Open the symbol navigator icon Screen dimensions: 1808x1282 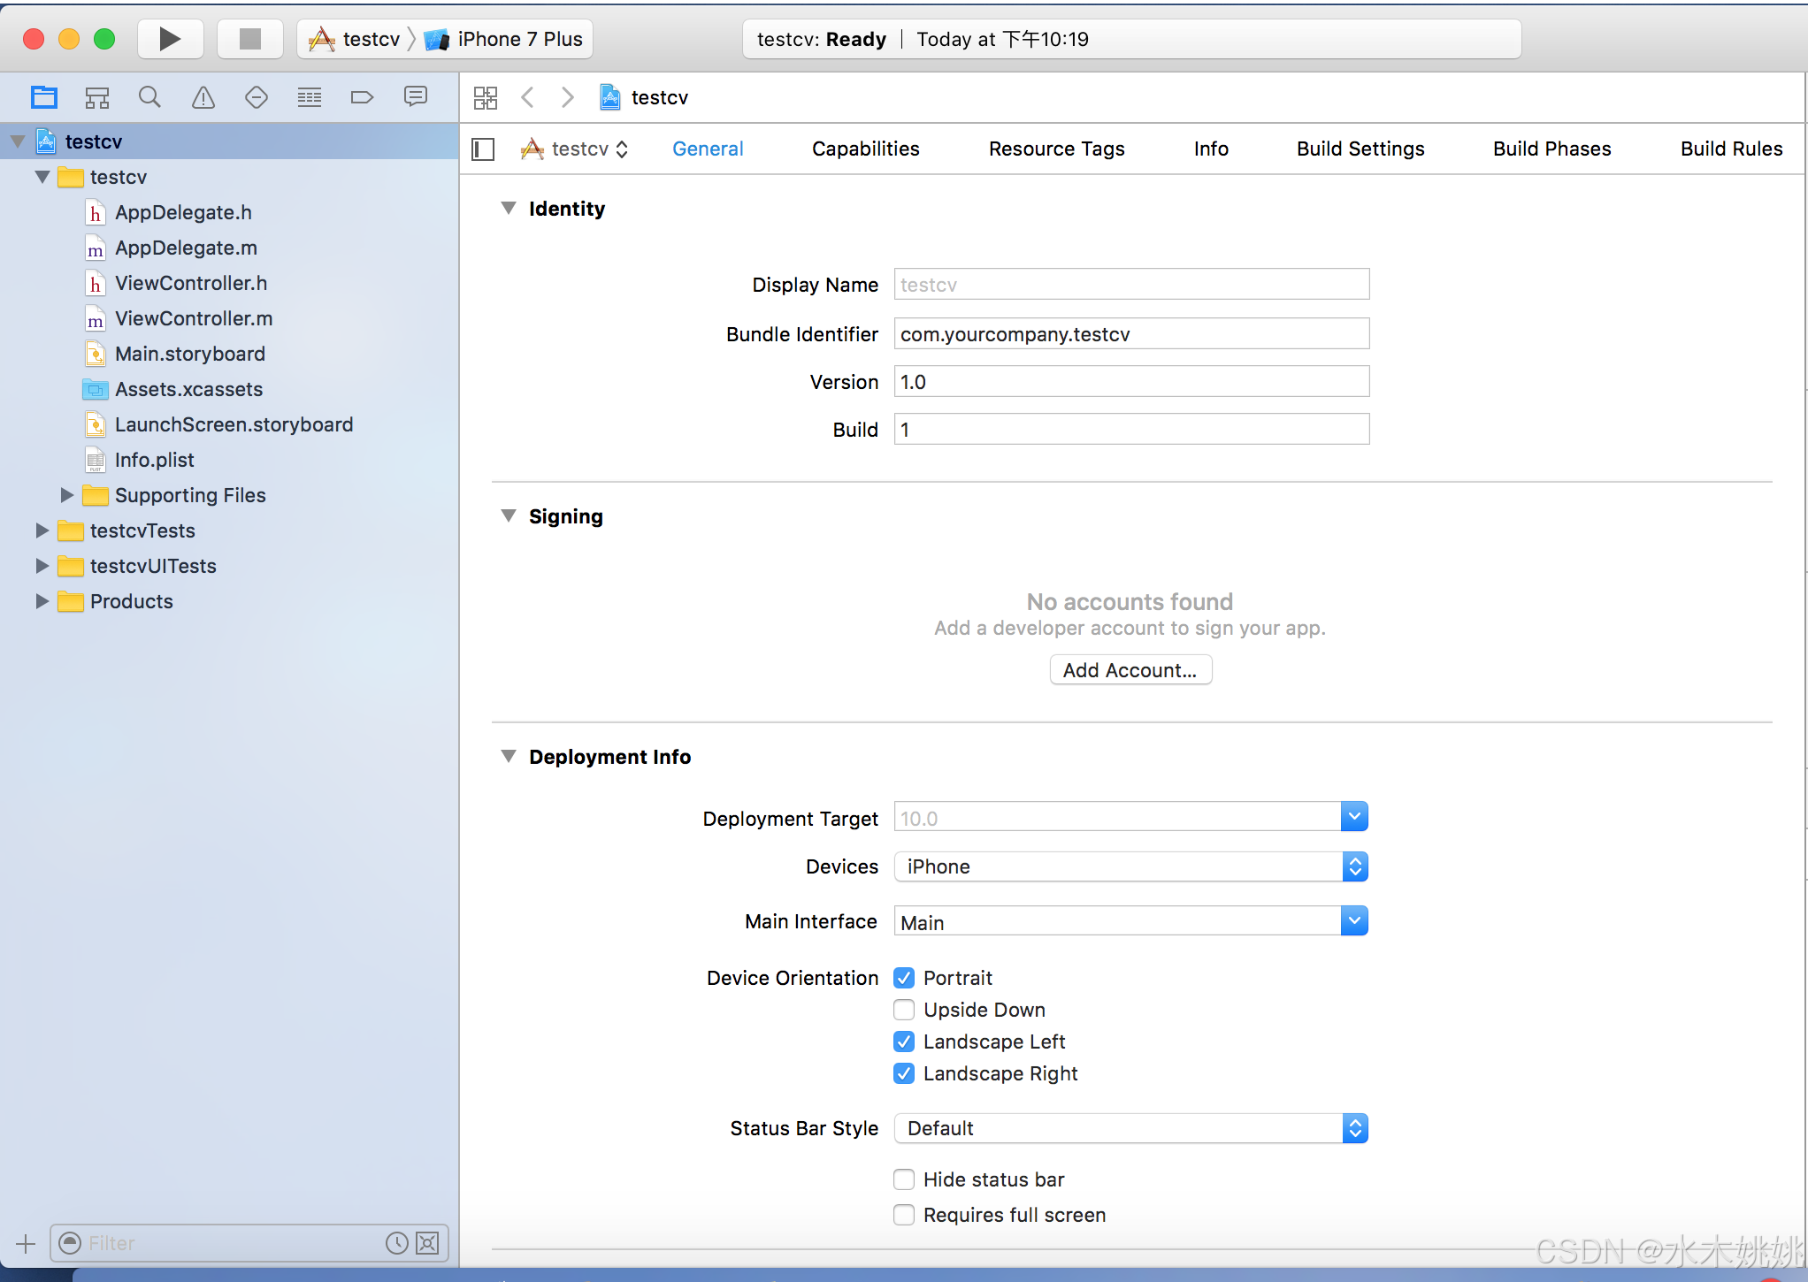click(97, 97)
